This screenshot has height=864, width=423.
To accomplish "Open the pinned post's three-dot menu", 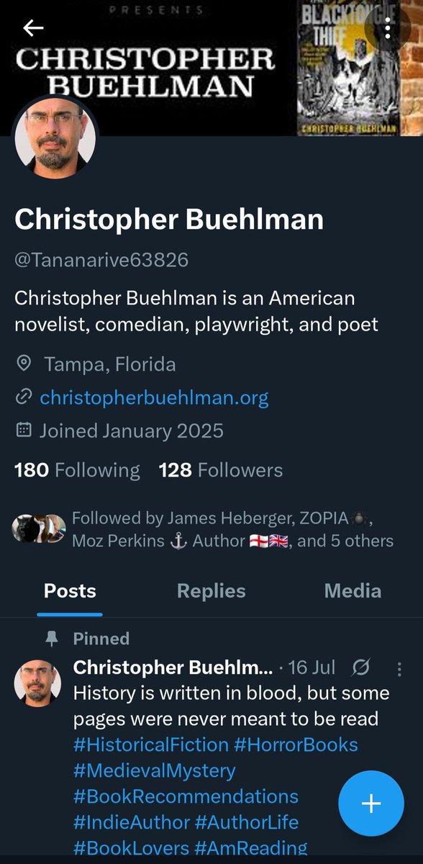I will point(400,670).
